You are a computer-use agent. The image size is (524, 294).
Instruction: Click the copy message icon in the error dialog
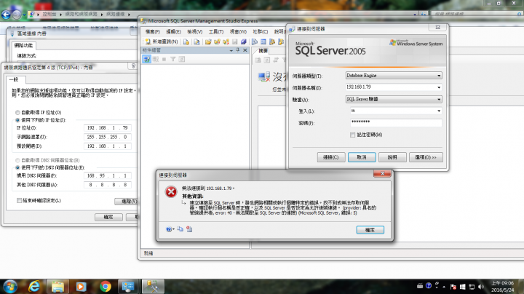[180, 229]
